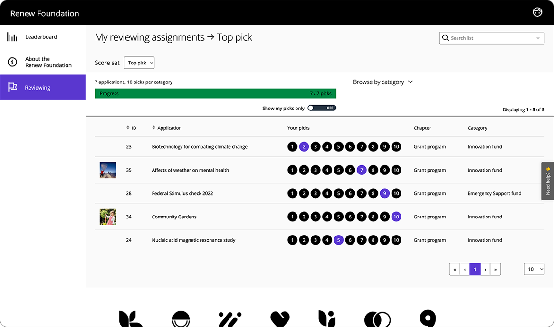Open the Need help side tab
The width and height of the screenshot is (554, 327).
547,182
